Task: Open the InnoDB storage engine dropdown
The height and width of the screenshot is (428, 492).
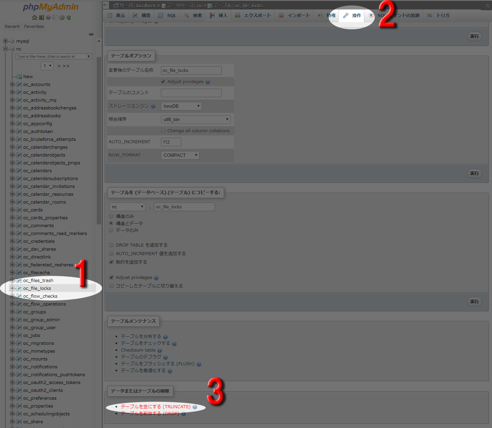Action: point(181,106)
